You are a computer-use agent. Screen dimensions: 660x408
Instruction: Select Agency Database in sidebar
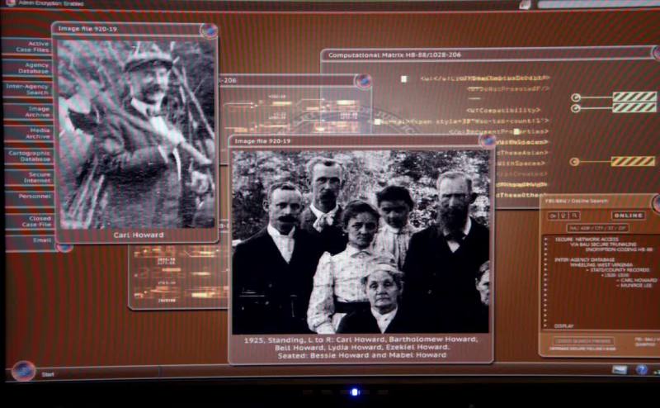point(31,68)
